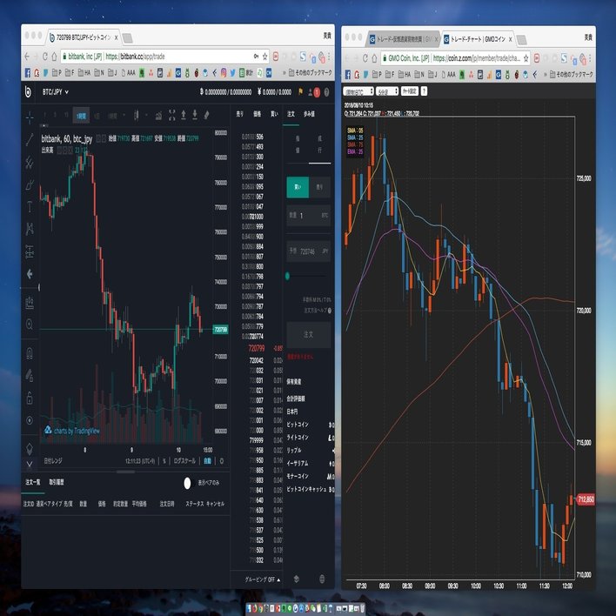Click the 720746 JPY estimate field

[308, 251]
